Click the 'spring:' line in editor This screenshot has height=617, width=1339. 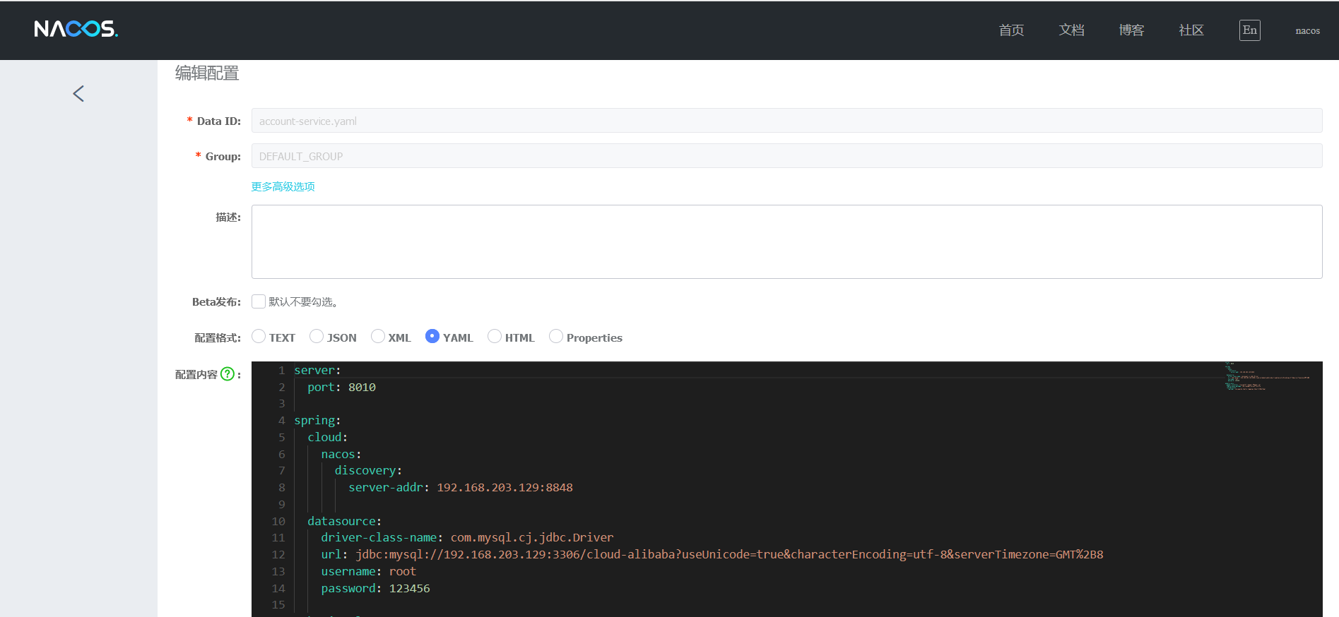[317, 420]
